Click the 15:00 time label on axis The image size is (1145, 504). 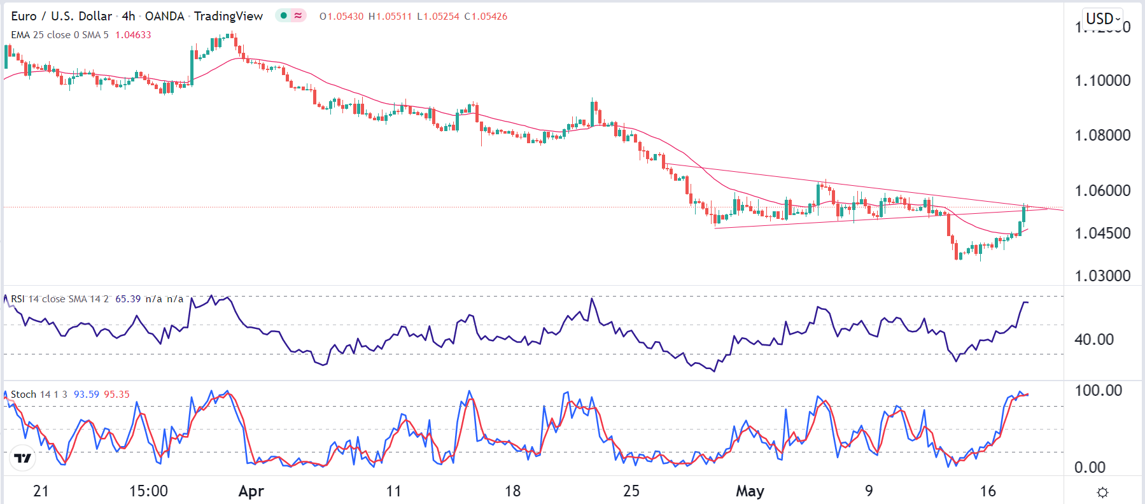click(148, 491)
